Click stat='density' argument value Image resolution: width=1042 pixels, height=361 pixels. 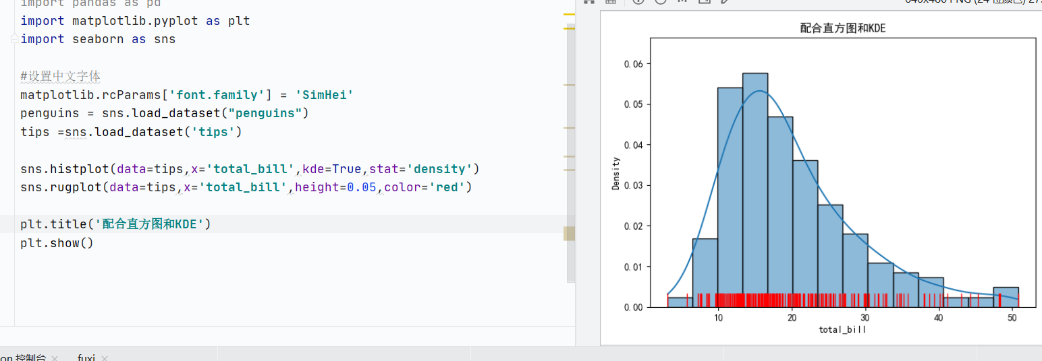[439, 168]
